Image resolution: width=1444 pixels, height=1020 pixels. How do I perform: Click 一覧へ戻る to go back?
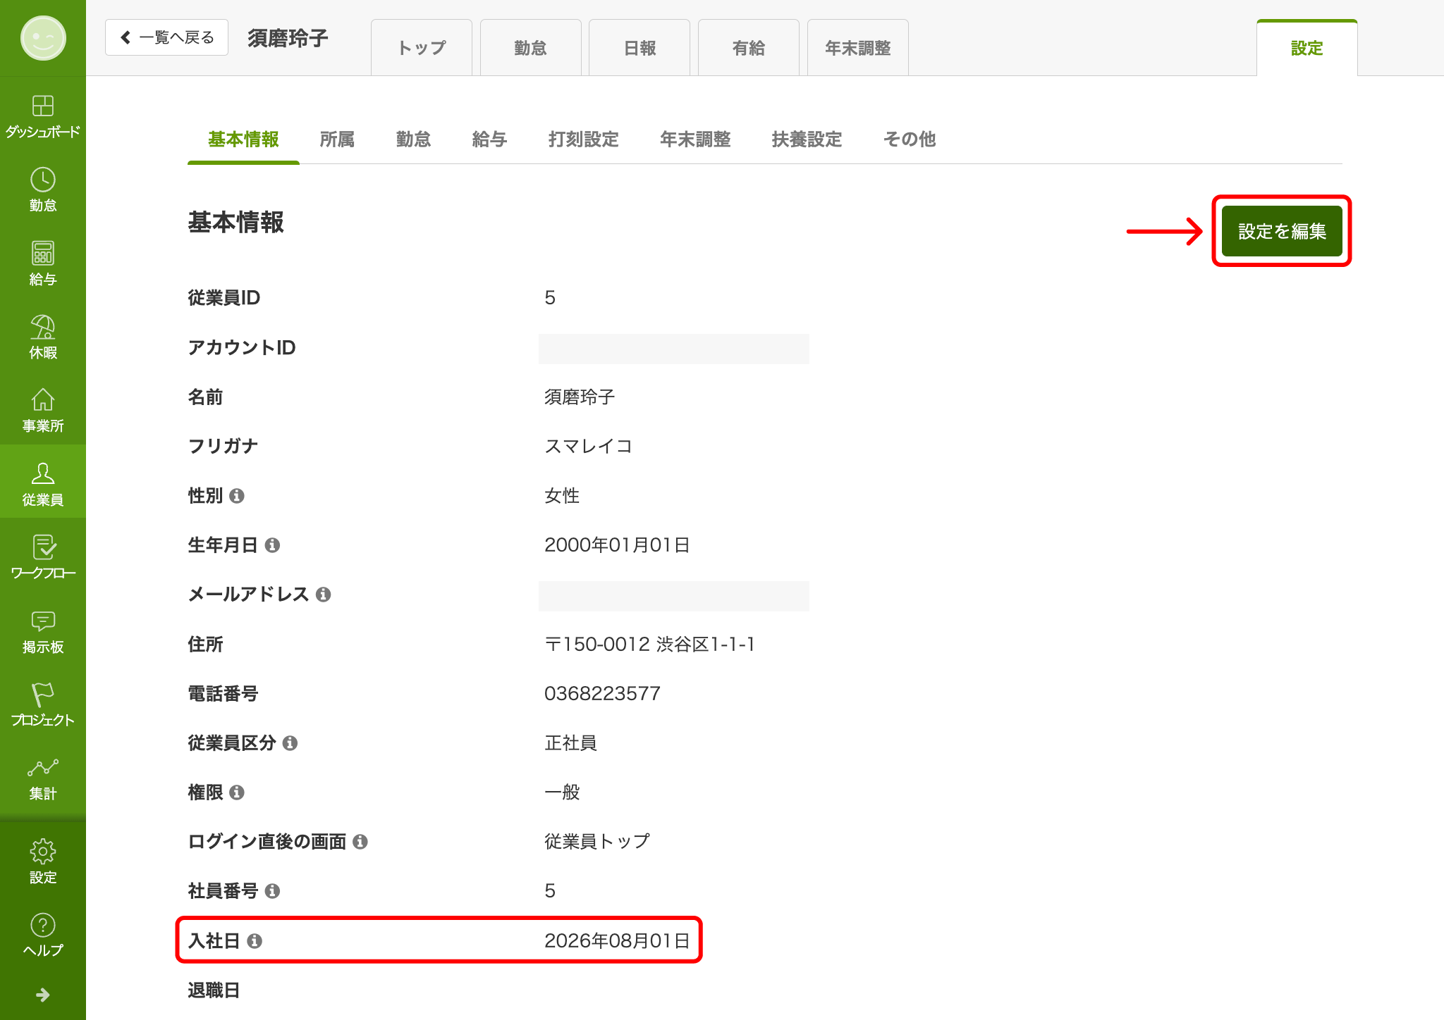pyautogui.click(x=166, y=37)
